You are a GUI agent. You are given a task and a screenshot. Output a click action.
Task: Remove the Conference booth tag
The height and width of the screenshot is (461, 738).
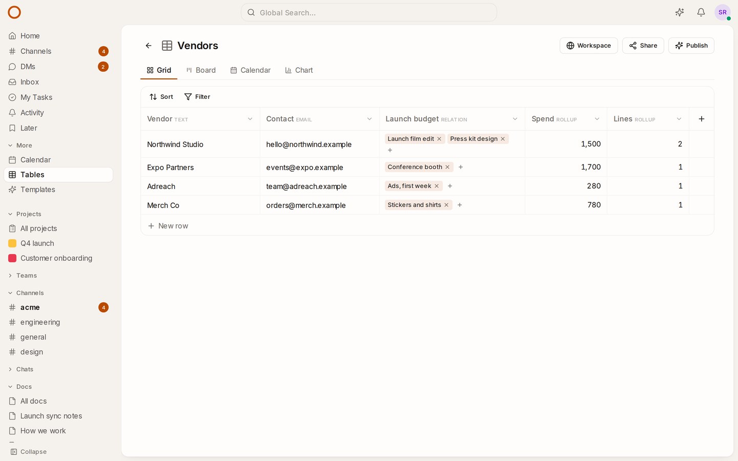coord(447,167)
